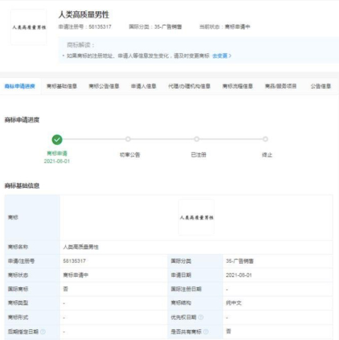Switch to the 商标基础信息 tab
Viewport: 339px width, 340px height.
click(x=62, y=86)
